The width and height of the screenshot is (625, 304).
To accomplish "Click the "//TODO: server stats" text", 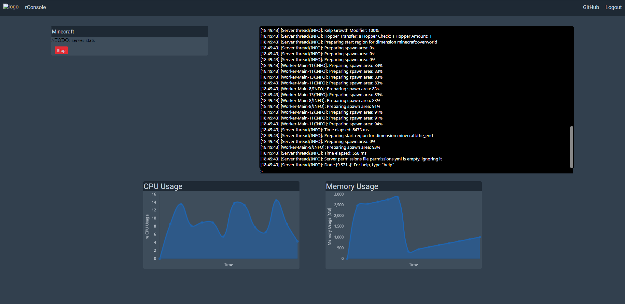I will pyautogui.click(x=73, y=40).
